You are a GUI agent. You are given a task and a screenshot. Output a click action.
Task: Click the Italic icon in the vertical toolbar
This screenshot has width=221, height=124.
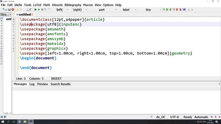pos(13,22)
